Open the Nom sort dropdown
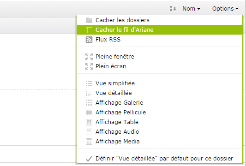This screenshot has width=246, height=166. point(191,9)
